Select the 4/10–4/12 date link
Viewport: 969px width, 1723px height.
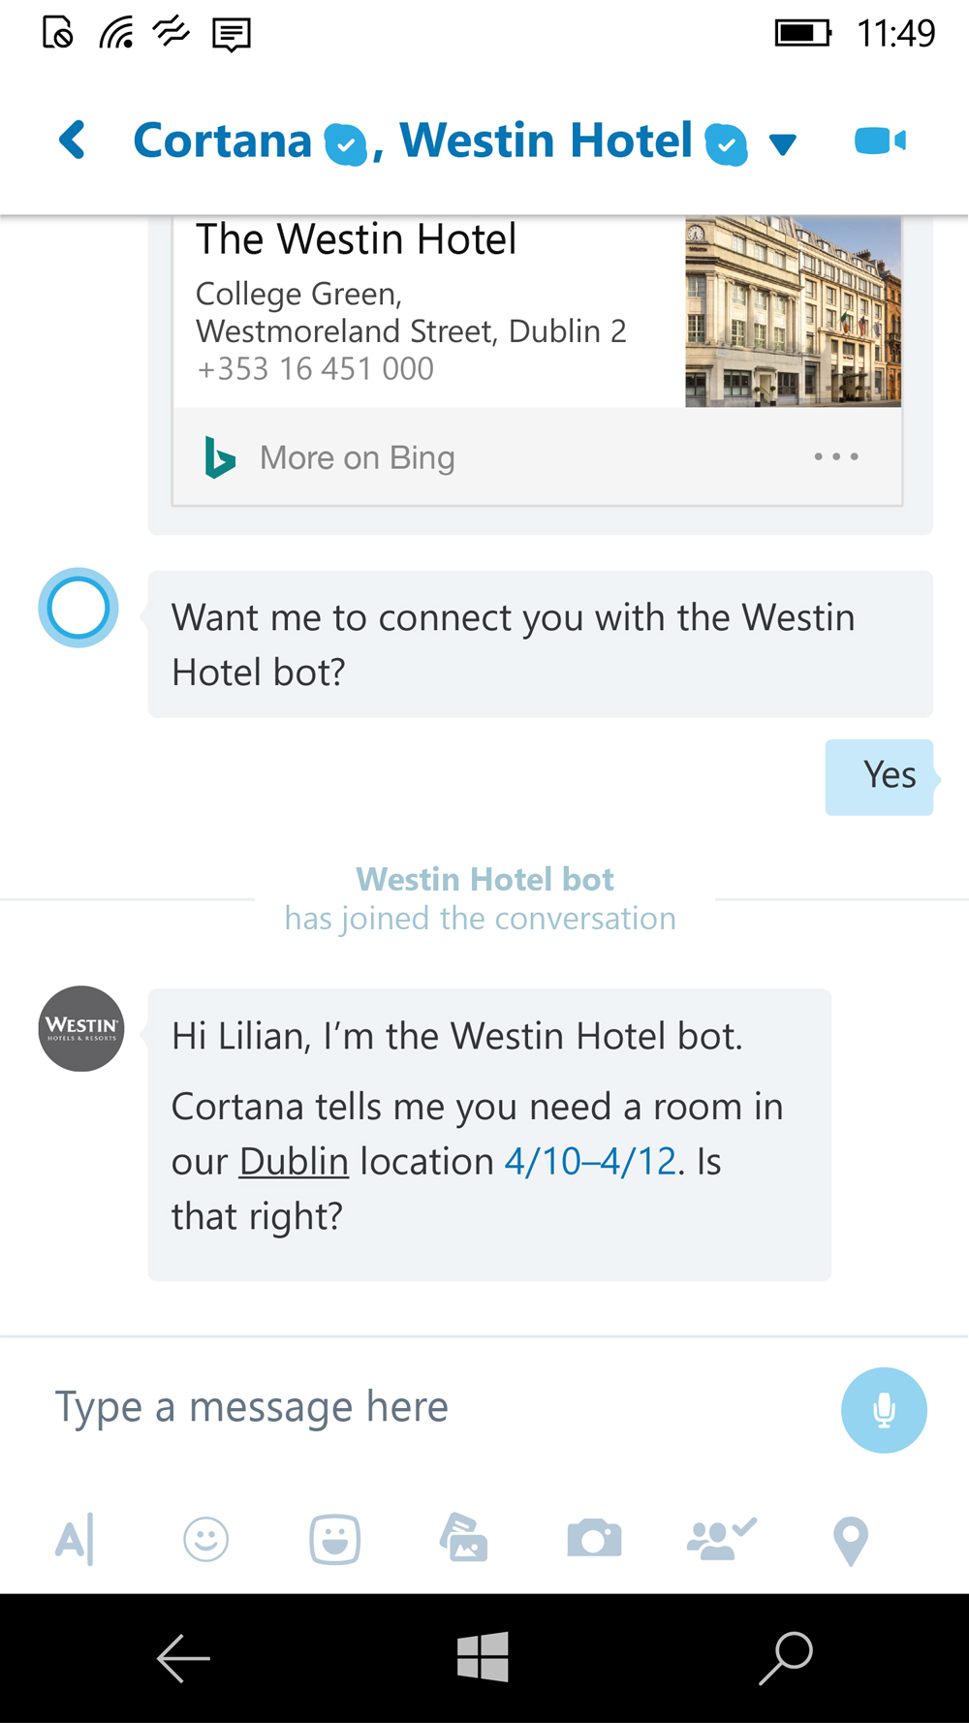(x=590, y=1161)
